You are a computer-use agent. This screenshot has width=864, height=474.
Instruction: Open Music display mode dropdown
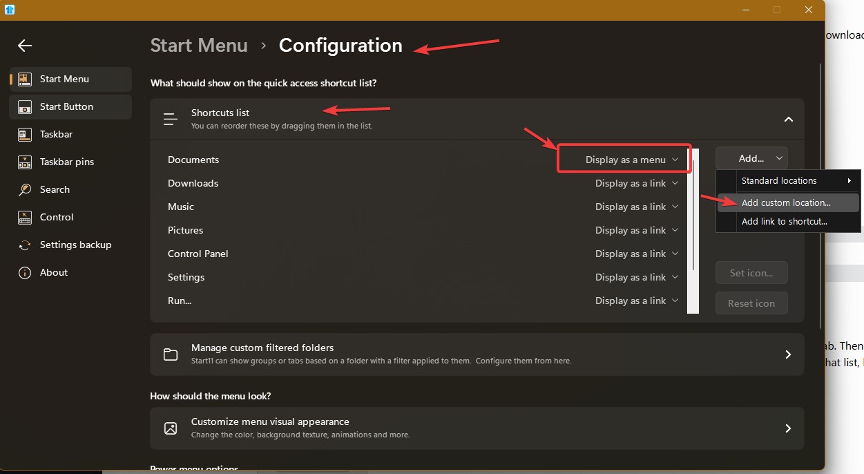point(636,207)
